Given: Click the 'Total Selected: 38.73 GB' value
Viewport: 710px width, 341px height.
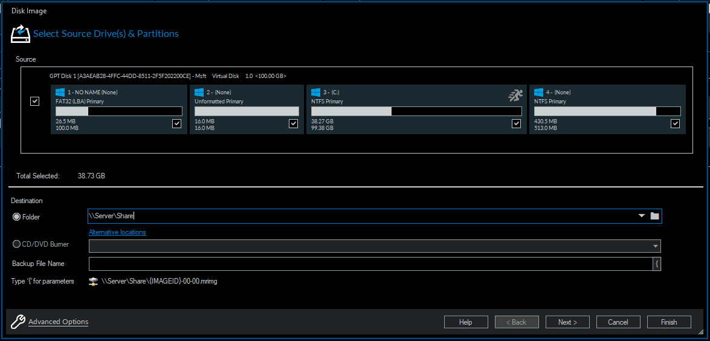Looking at the screenshot, I should tap(91, 176).
